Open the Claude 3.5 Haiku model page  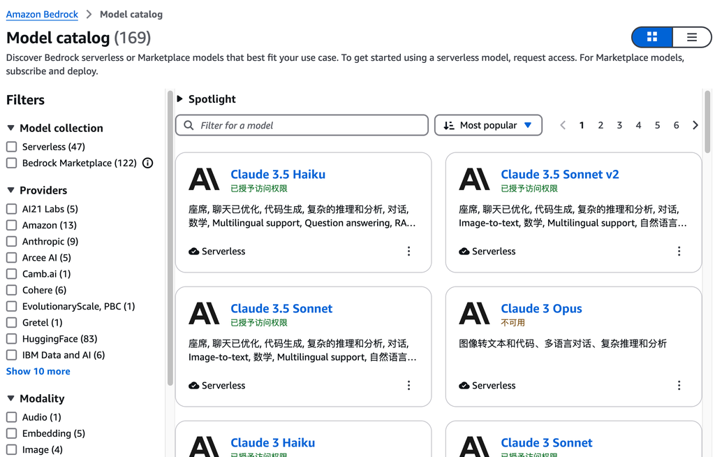pyautogui.click(x=278, y=175)
